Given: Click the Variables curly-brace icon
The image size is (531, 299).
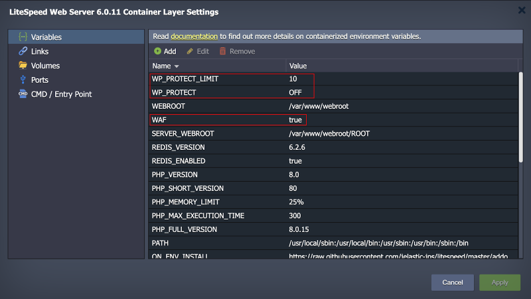Looking at the screenshot, I should [23, 37].
